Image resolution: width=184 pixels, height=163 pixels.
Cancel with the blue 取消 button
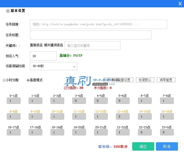[x=167, y=146]
